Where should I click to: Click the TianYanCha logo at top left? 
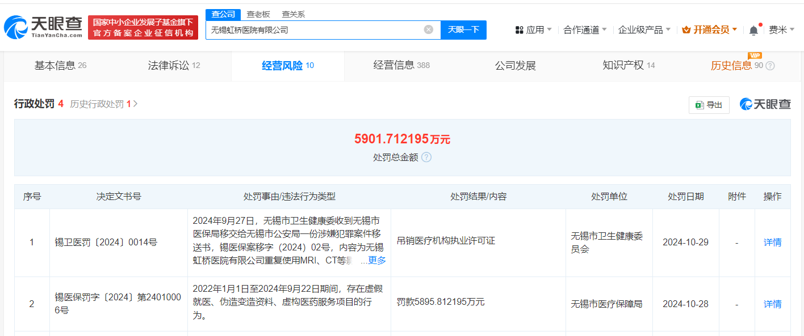pos(43,27)
